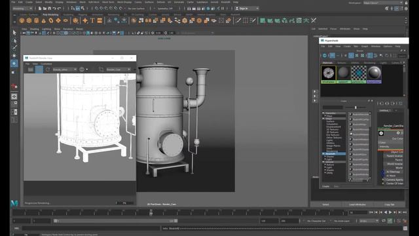Click the Type (T) text icon on shelf

coord(92,20)
